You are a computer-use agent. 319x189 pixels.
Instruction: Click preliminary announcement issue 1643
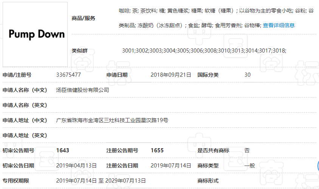click(63, 150)
